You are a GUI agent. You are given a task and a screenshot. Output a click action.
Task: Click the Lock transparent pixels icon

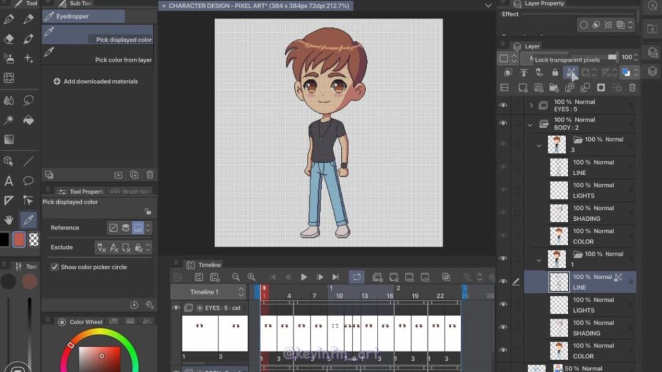pyautogui.click(x=570, y=73)
